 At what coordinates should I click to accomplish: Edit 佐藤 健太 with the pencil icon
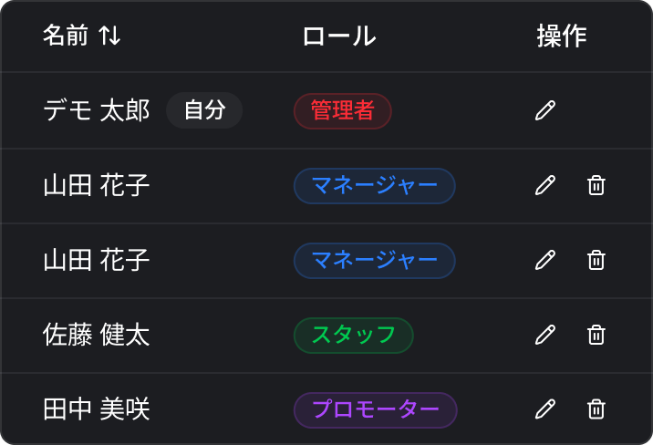(x=545, y=336)
